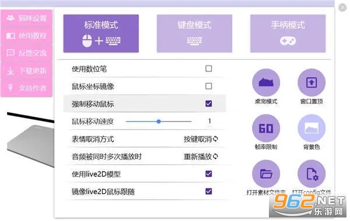Screen dimensions: 350x221
Task: Click the 窗口置顶 window-on-top icon
Action: click(311, 82)
